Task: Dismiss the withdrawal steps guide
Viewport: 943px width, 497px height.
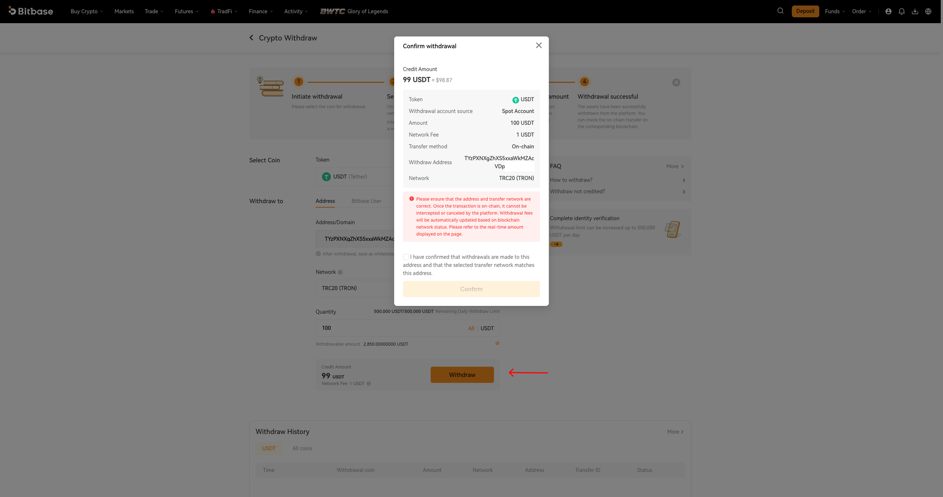Action: 676,82
